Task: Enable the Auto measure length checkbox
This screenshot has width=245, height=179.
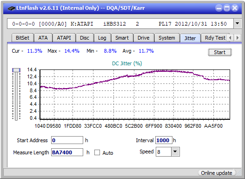Action: [97, 152]
